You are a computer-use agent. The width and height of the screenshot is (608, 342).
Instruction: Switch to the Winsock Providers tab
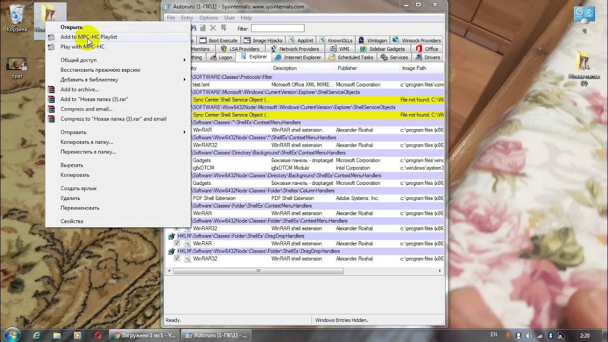417,40
